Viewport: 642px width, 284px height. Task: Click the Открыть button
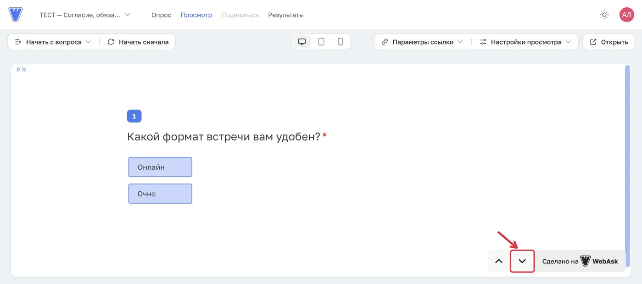[609, 42]
